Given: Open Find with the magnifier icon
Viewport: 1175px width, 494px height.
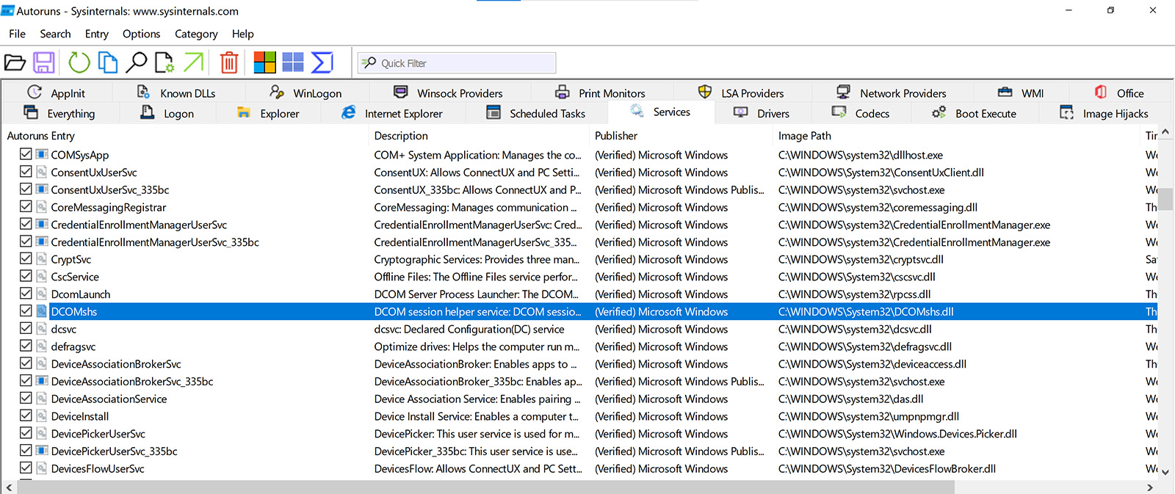Looking at the screenshot, I should [137, 63].
